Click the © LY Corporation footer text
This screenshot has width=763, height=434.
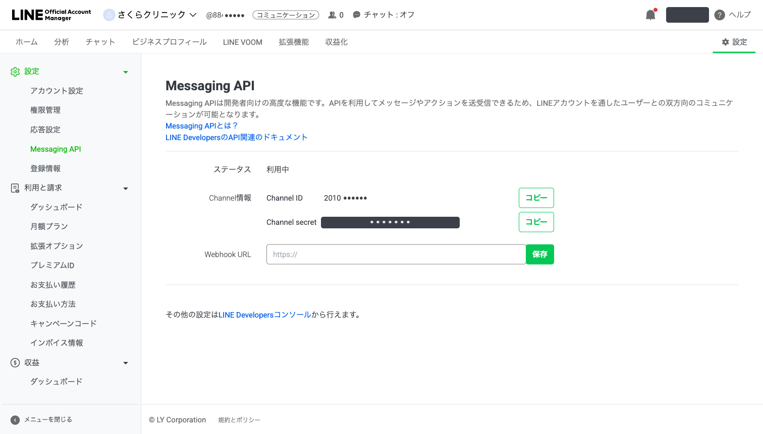pos(178,420)
